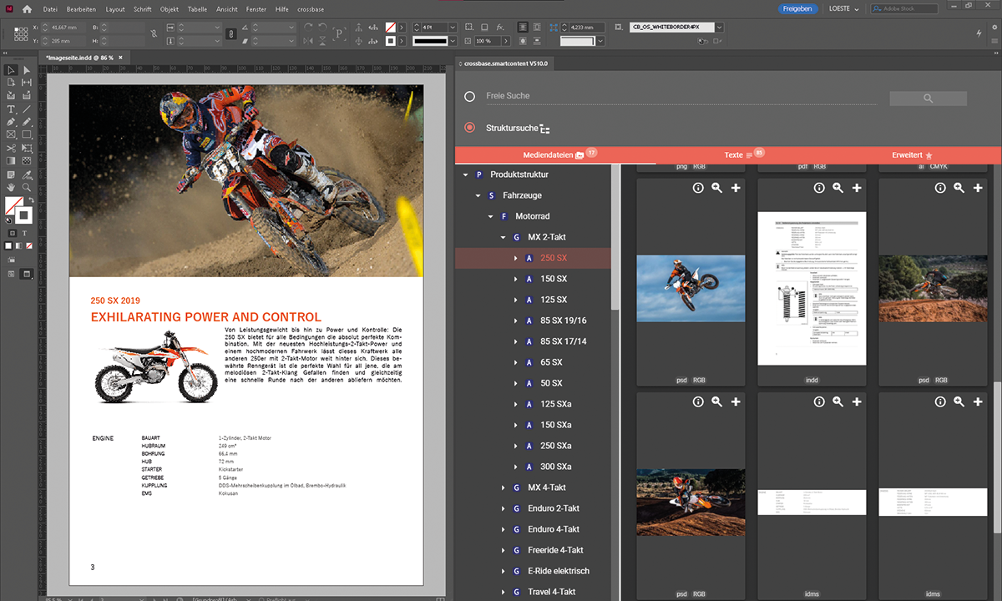The width and height of the screenshot is (1002, 601).
Task: Open the stroke weight 4 Pt dropdown
Action: click(453, 28)
